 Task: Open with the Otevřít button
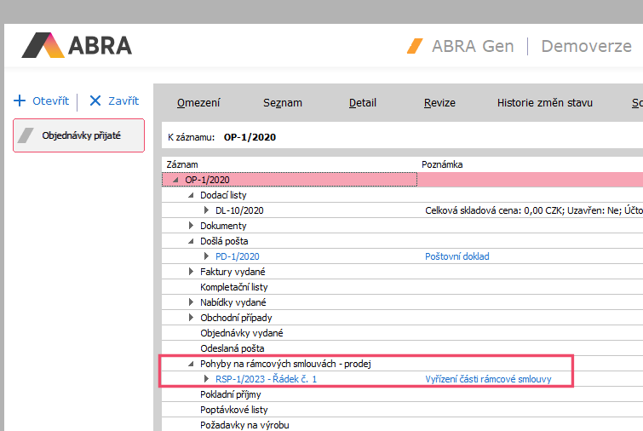tap(42, 101)
